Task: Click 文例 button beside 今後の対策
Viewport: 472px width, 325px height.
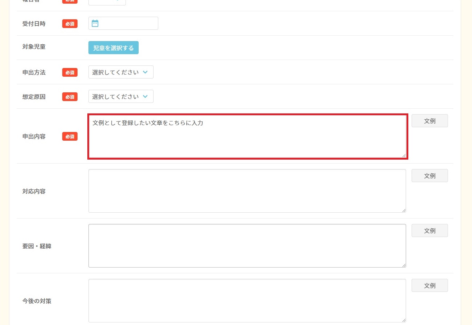Action: 430,285
